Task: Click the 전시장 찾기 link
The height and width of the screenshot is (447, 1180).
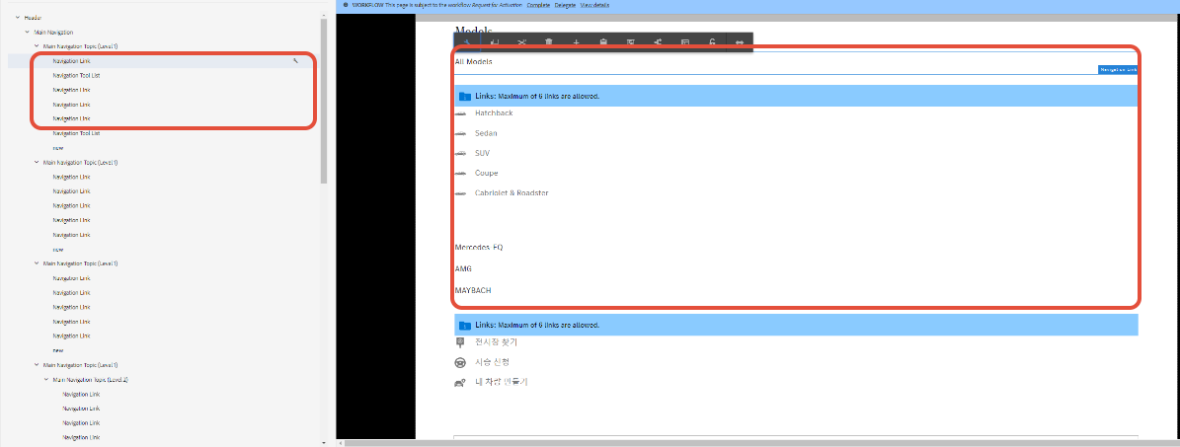Action: (x=496, y=342)
